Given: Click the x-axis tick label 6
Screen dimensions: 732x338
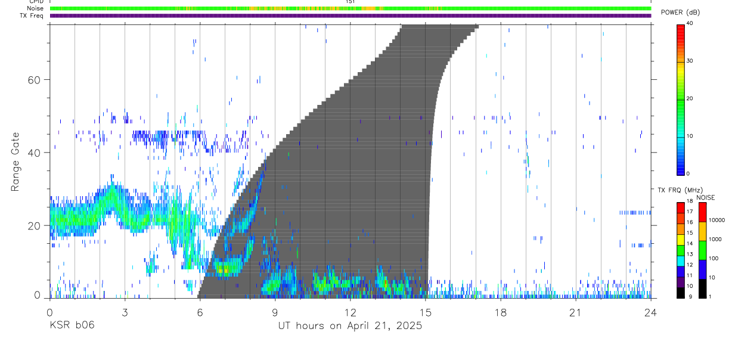Looking at the screenshot, I should [200, 312].
